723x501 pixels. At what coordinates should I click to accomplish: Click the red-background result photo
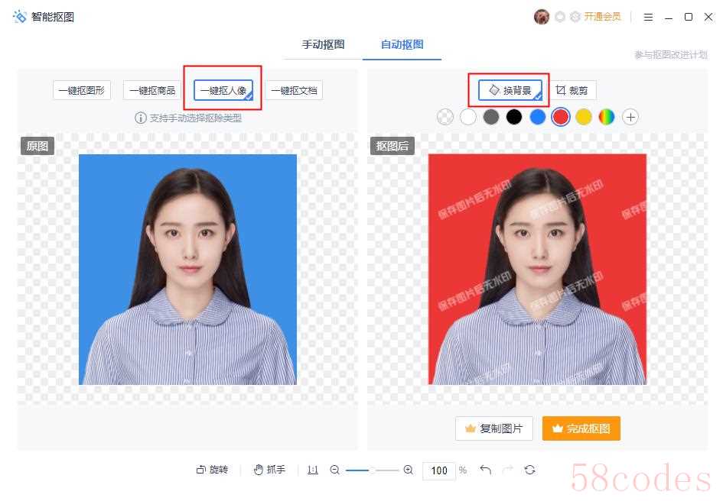(x=537, y=270)
